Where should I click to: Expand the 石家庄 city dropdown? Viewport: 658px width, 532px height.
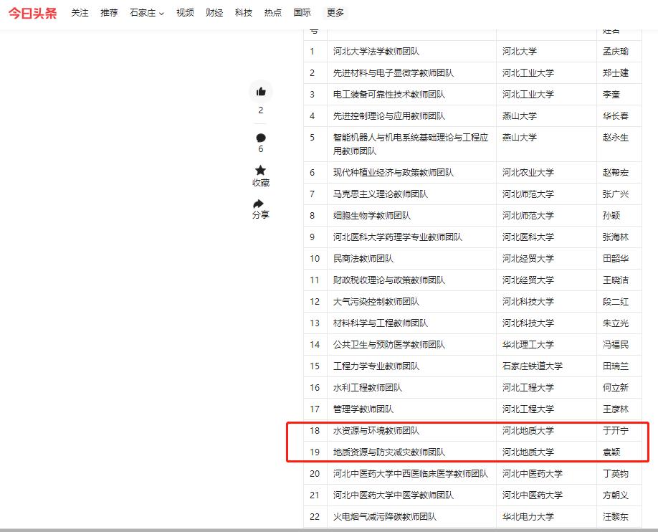click(146, 13)
